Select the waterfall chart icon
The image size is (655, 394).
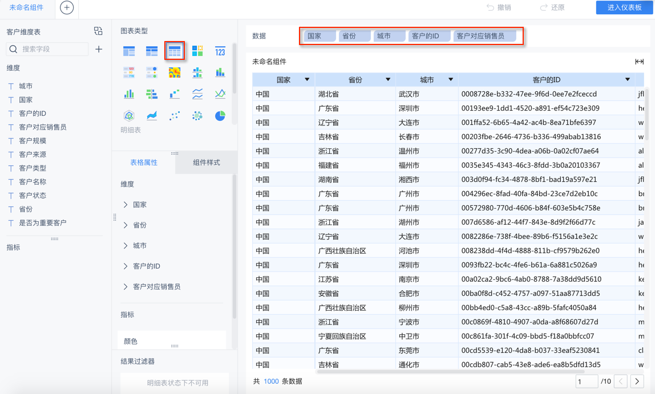point(175,94)
